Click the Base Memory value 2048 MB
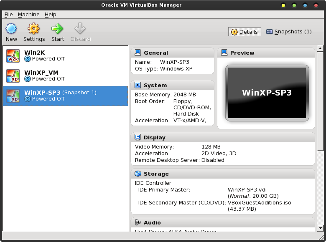 (x=185, y=95)
